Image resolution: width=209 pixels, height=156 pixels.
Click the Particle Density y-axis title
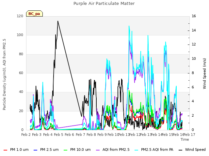pos(4,74)
